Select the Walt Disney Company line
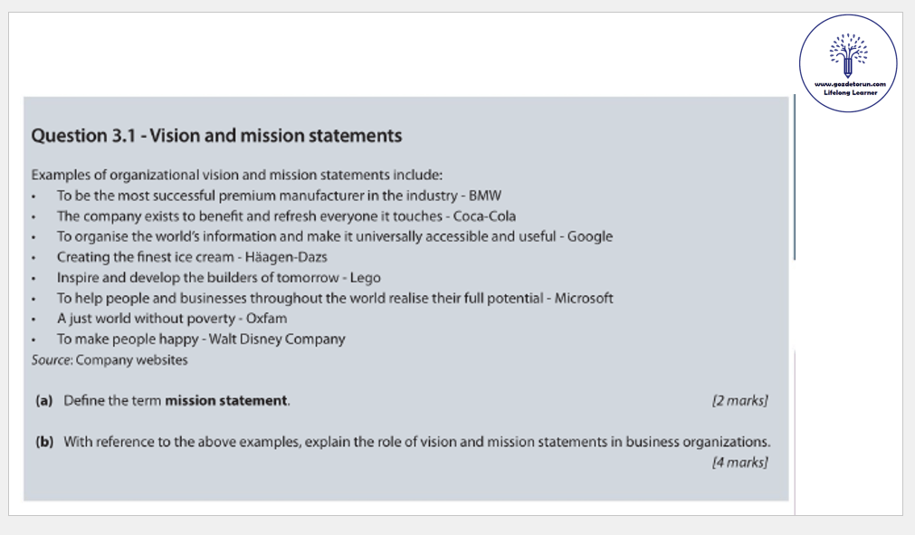The height and width of the screenshot is (535, 915). pos(201,339)
